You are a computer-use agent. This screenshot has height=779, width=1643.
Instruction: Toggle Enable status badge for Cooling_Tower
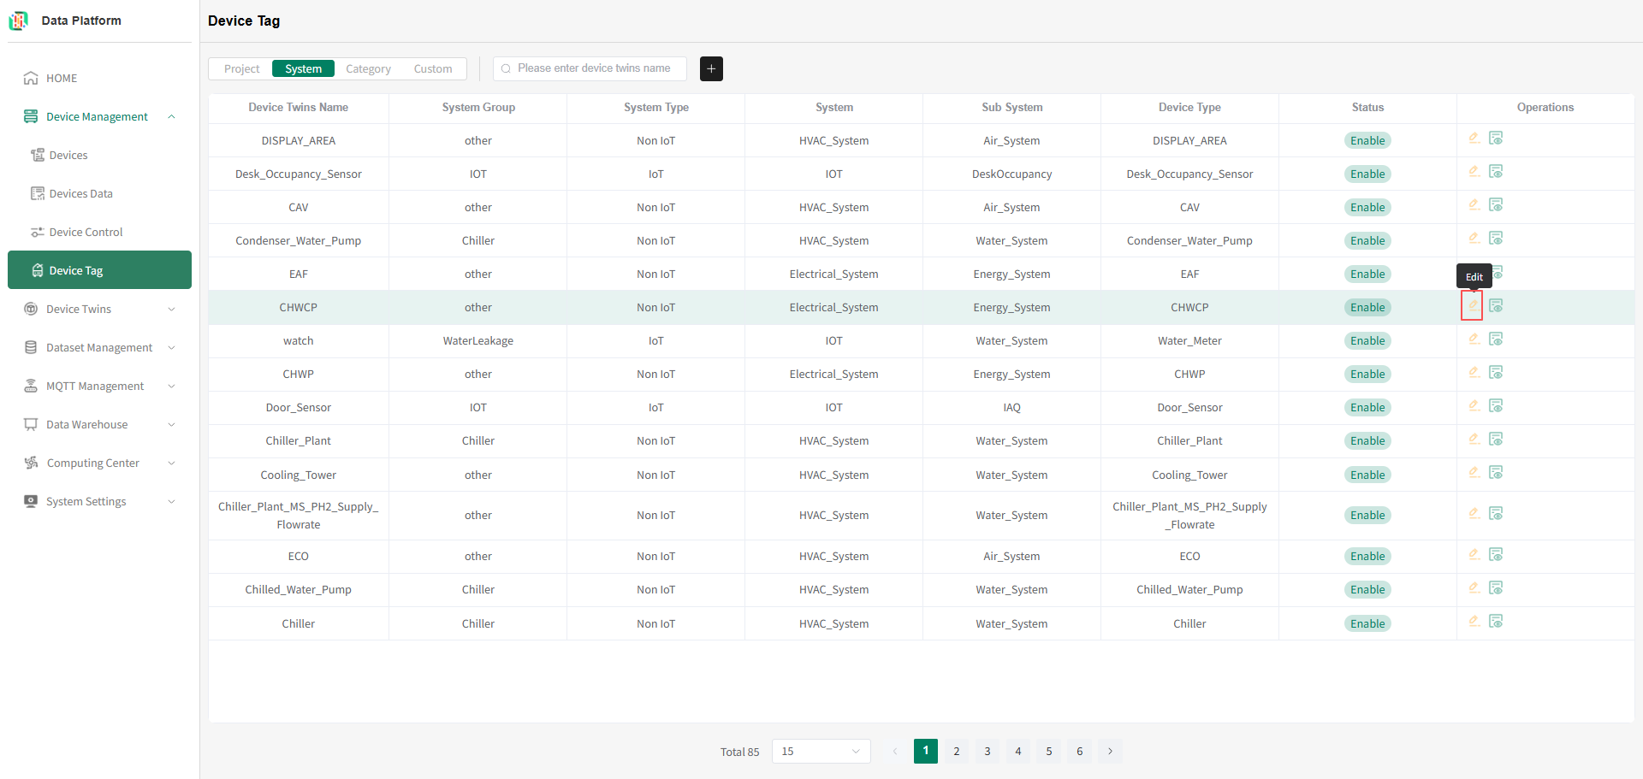(1367, 475)
